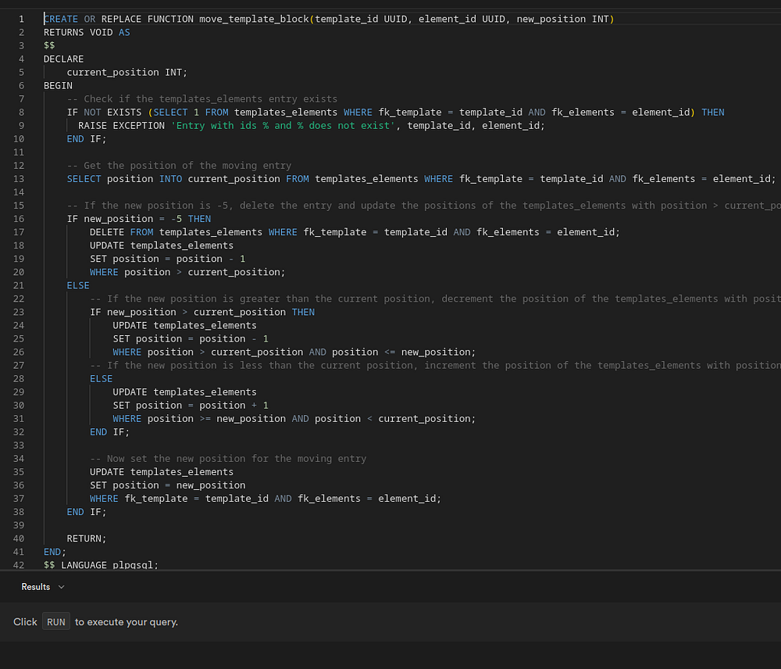Click 'SET position = new_position' on line 36
This screenshot has height=669, width=781.
(167, 485)
